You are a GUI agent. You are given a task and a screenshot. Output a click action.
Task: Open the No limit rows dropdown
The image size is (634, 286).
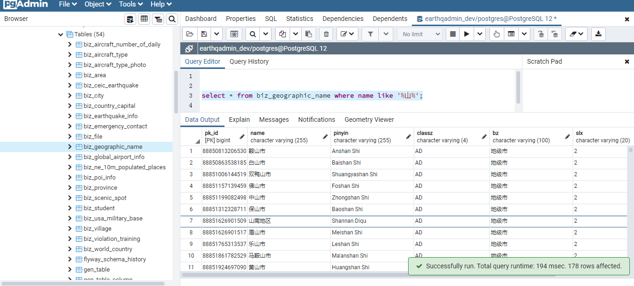click(420, 34)
